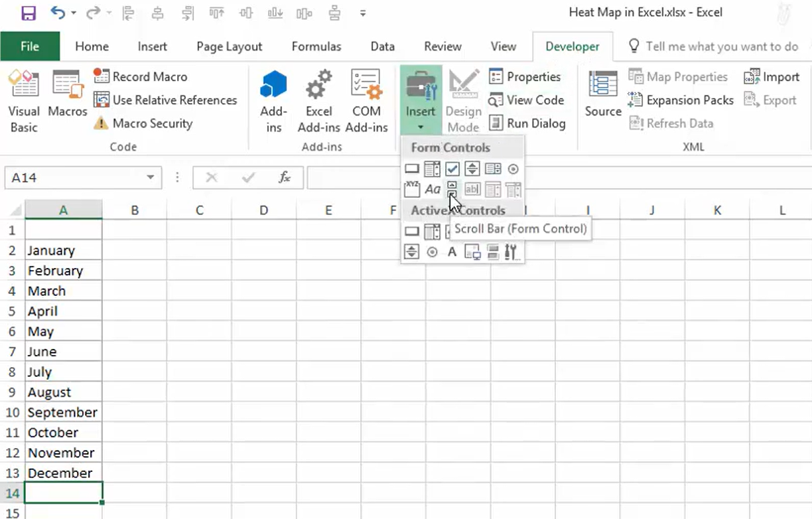Switch to the Page Layout tab
The image size is (812, 519).
(230, 46)
